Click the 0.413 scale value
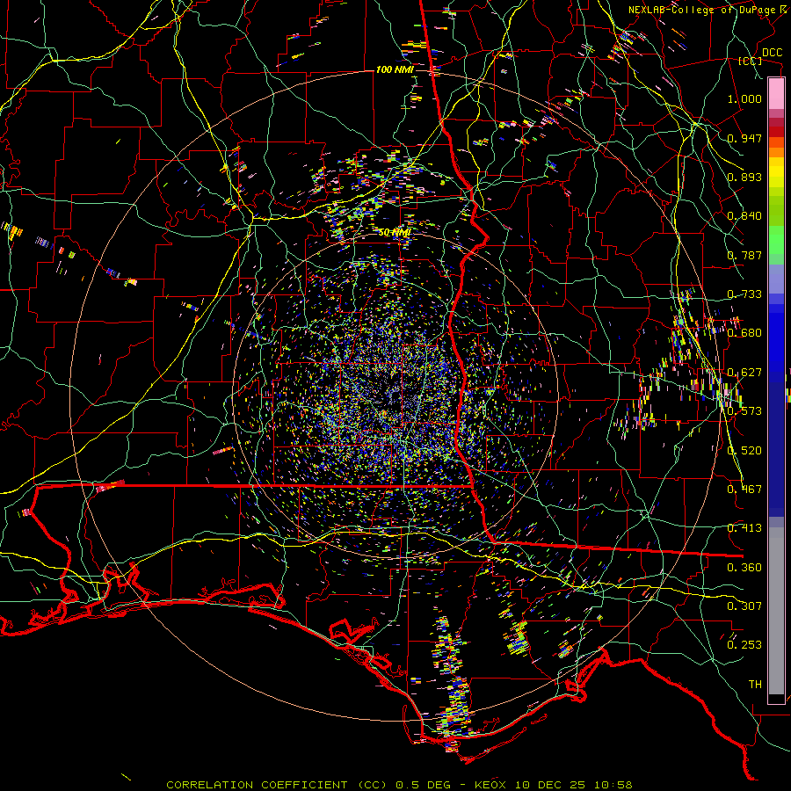This screenshot has width=791, height=791. (x=744, y=528)
